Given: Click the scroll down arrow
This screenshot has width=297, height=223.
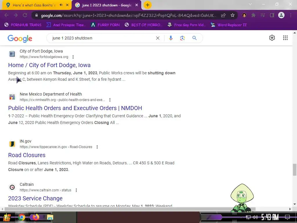Looking at the screenshot, I should [294, 204].
